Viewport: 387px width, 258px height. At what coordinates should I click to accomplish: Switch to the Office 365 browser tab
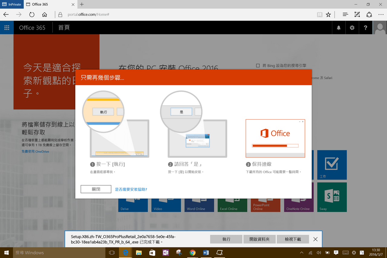[50, 5]
